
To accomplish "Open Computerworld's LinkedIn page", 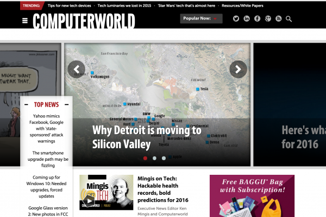I will tap(247, 18).
